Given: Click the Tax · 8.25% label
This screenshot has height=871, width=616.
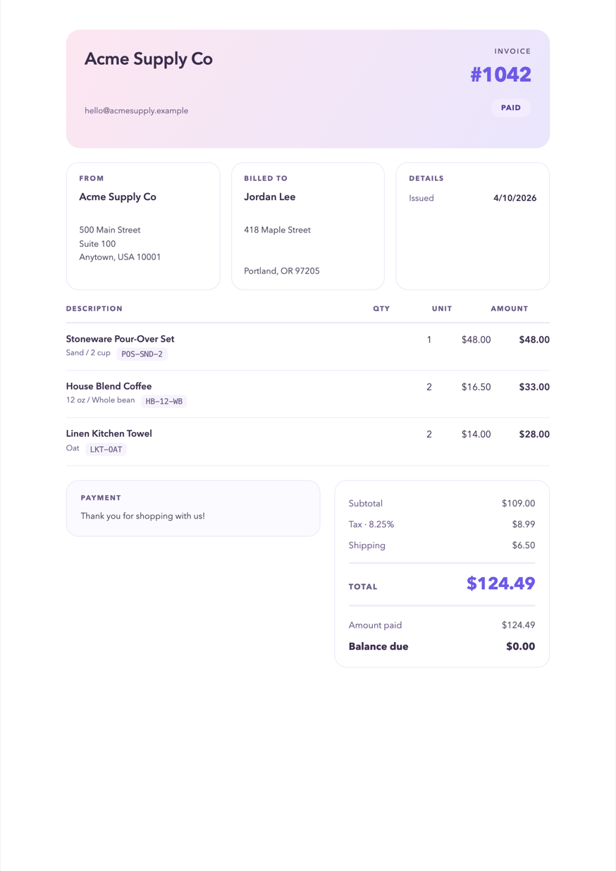Looking at the screenshot, I should pos(371,524).
